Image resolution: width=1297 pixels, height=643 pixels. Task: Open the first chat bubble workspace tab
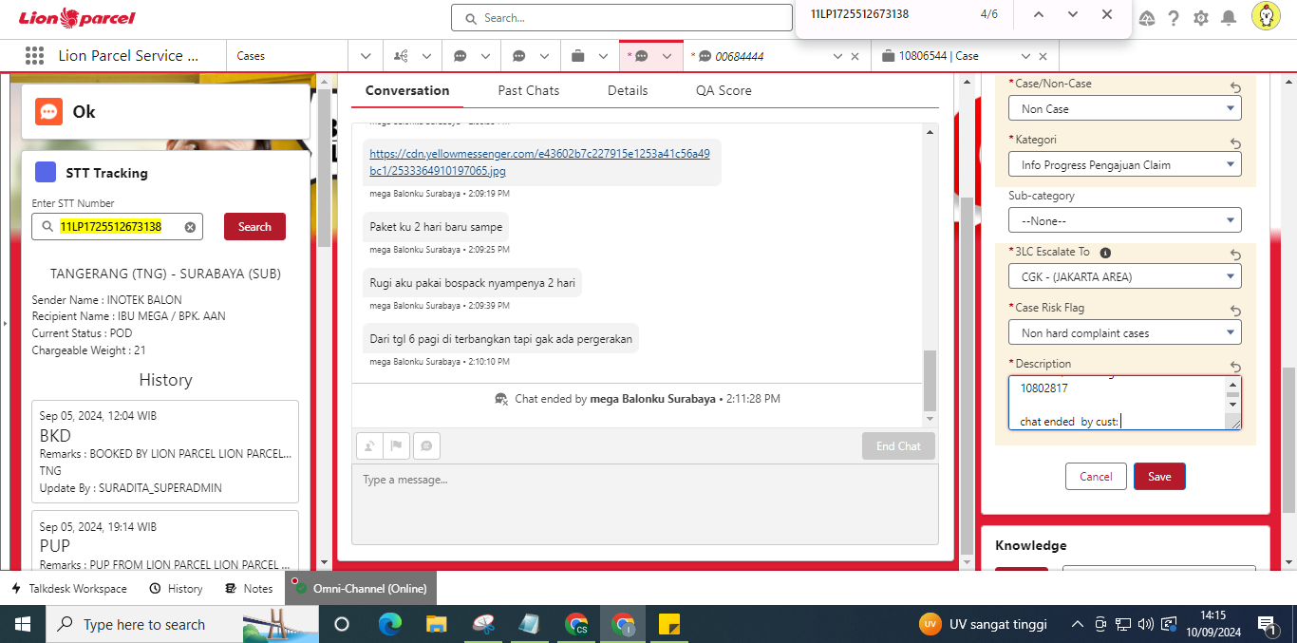coord(460,56)
